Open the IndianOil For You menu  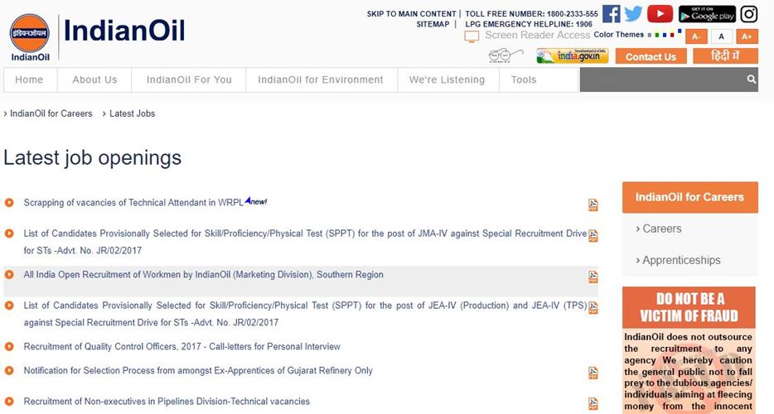pos(189,79)
